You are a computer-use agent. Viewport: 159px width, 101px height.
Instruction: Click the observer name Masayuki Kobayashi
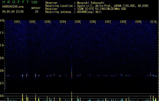pos(91,3)
